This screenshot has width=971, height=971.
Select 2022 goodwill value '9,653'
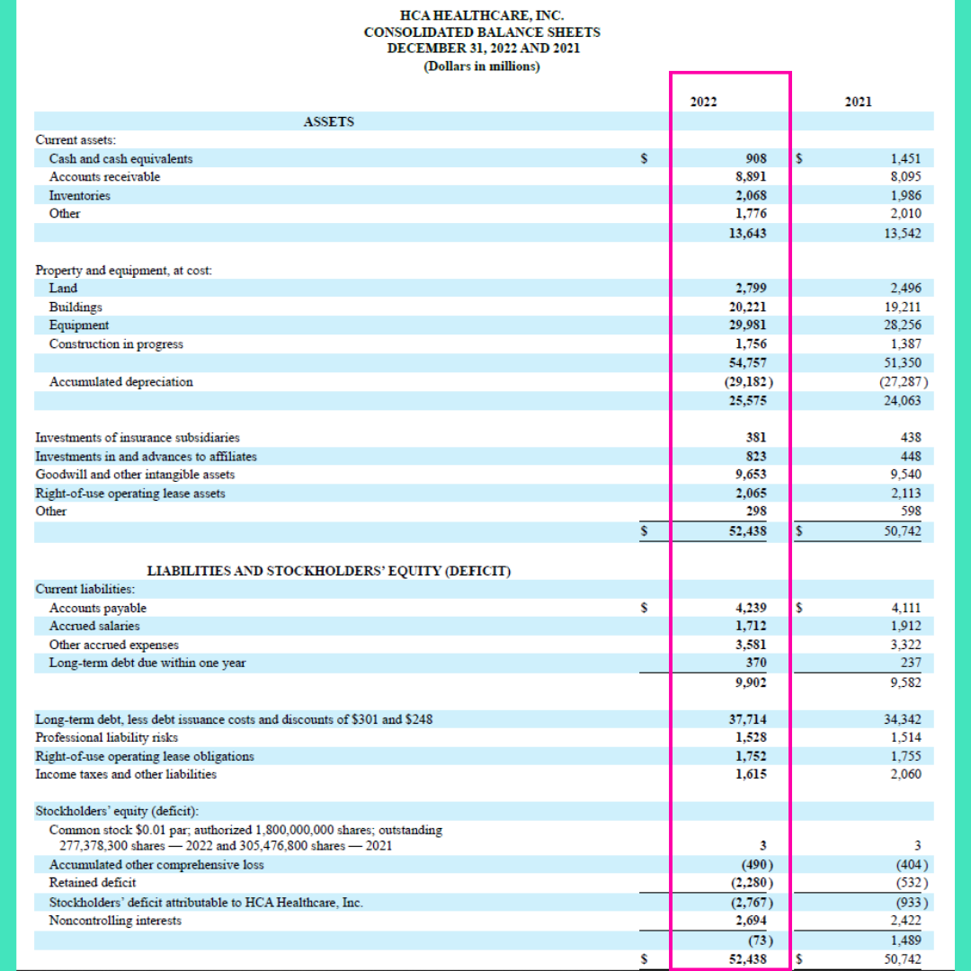(751, 475)
